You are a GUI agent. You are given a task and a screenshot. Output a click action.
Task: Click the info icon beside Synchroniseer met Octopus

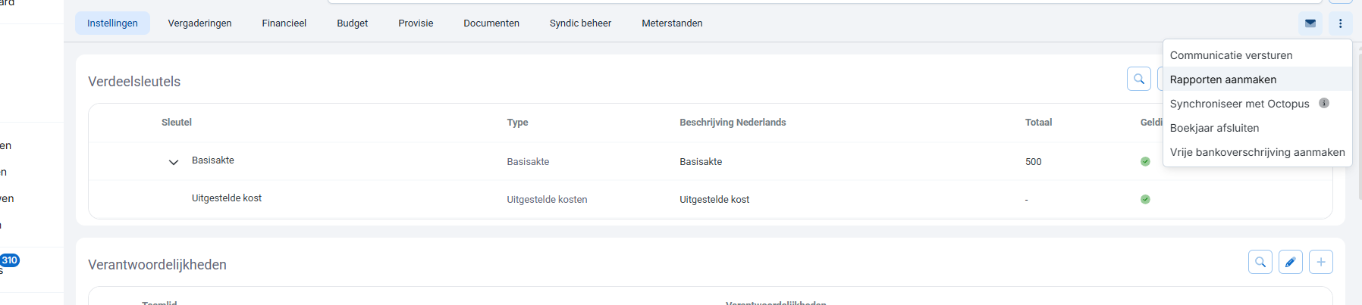tap(1324, 103)
